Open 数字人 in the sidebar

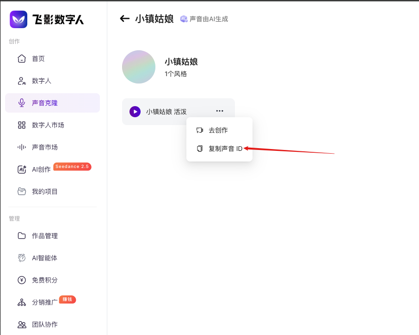coord(52,81)
